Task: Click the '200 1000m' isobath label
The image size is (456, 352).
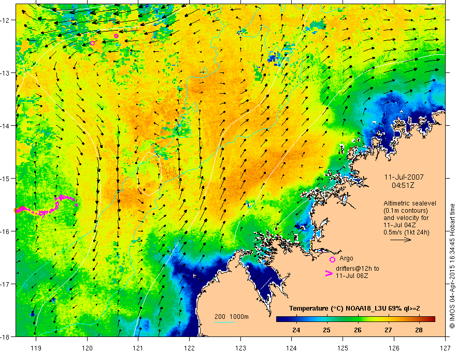Action: click(x=232, y=317)
